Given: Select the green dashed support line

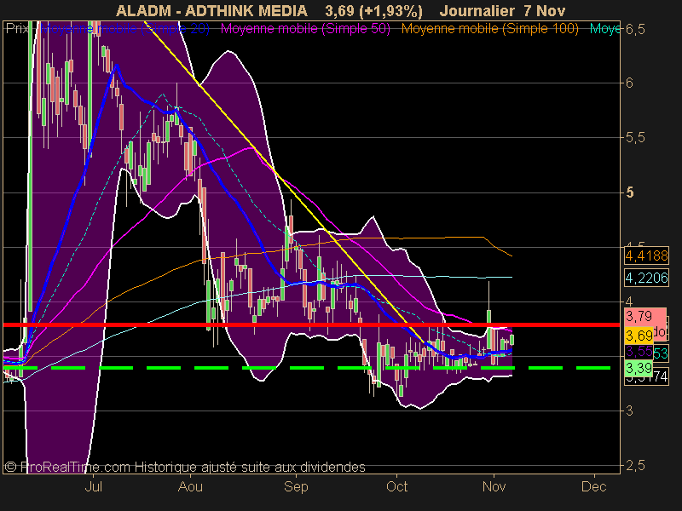Looking at the screenshot, I should point(307,368).
